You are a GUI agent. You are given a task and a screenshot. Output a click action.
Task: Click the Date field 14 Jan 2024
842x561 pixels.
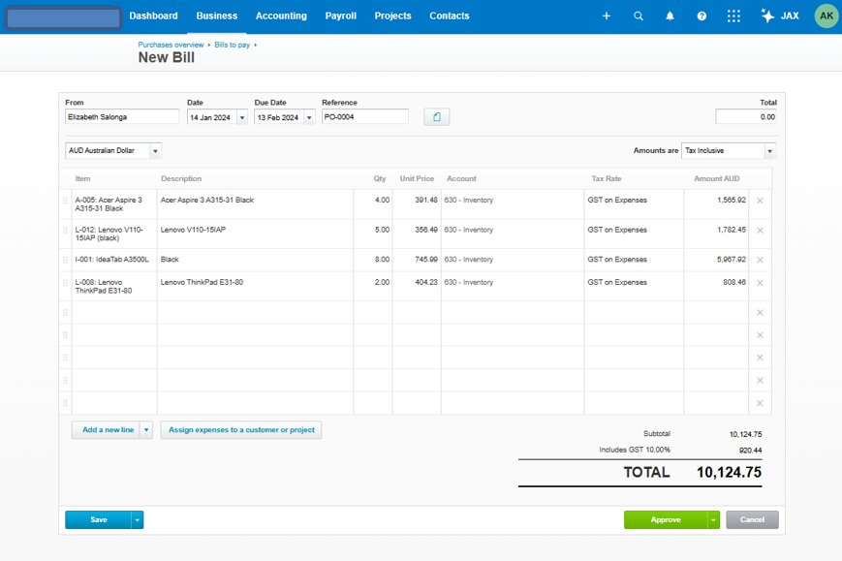211,117
